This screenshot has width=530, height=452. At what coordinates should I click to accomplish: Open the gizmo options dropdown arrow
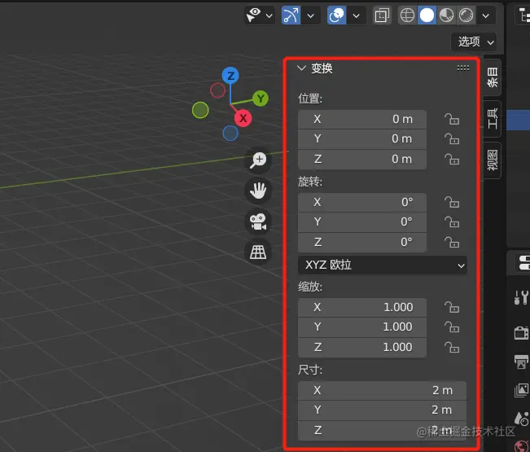coord(311,15)
